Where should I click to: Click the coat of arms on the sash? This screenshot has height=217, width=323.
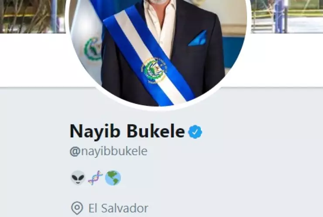154,70
